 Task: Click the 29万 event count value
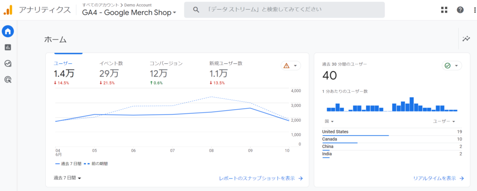coord(108,73)
